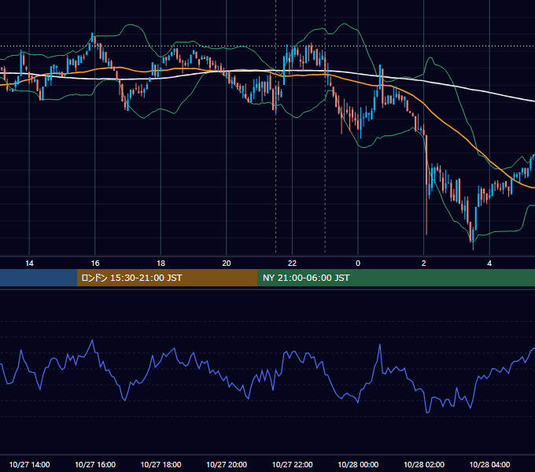Click the 10/27 18:00 date label
The height and width of the screenshot is (472, 535).
(160, 464)
